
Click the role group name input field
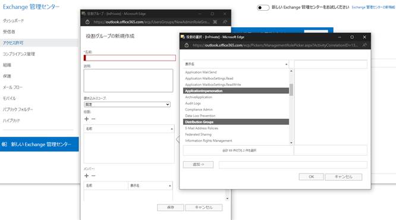pos(130,58)
